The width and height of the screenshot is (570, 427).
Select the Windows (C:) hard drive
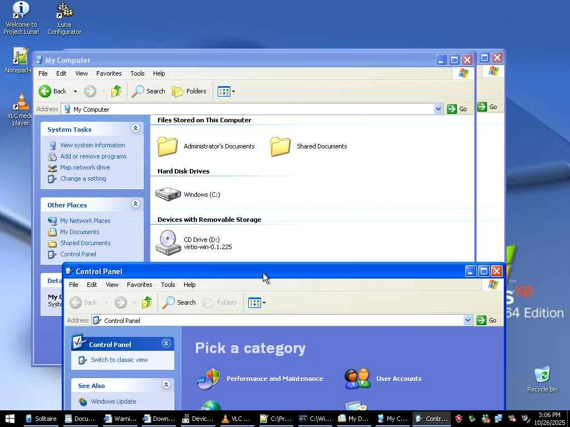[188, 194]
